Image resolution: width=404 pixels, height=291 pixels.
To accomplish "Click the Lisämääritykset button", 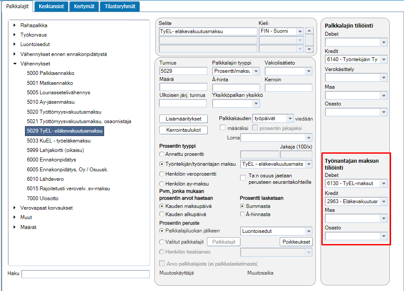I will point(183,119).
